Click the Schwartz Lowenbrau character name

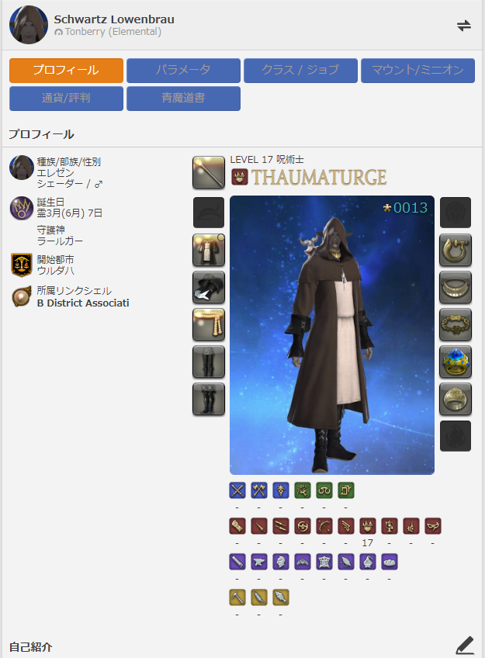coord(114,19)
